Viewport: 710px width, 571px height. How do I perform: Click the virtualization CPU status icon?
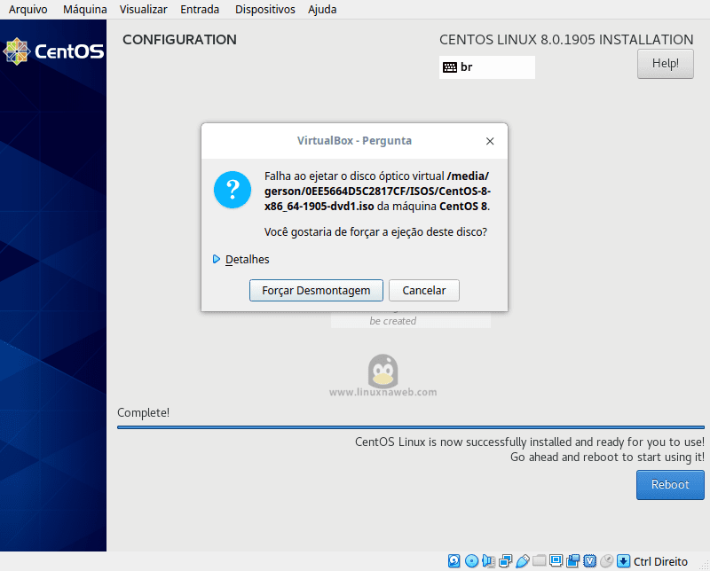(589, 561)
